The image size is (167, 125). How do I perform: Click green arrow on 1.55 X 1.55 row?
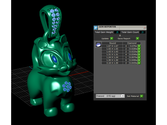139,49
